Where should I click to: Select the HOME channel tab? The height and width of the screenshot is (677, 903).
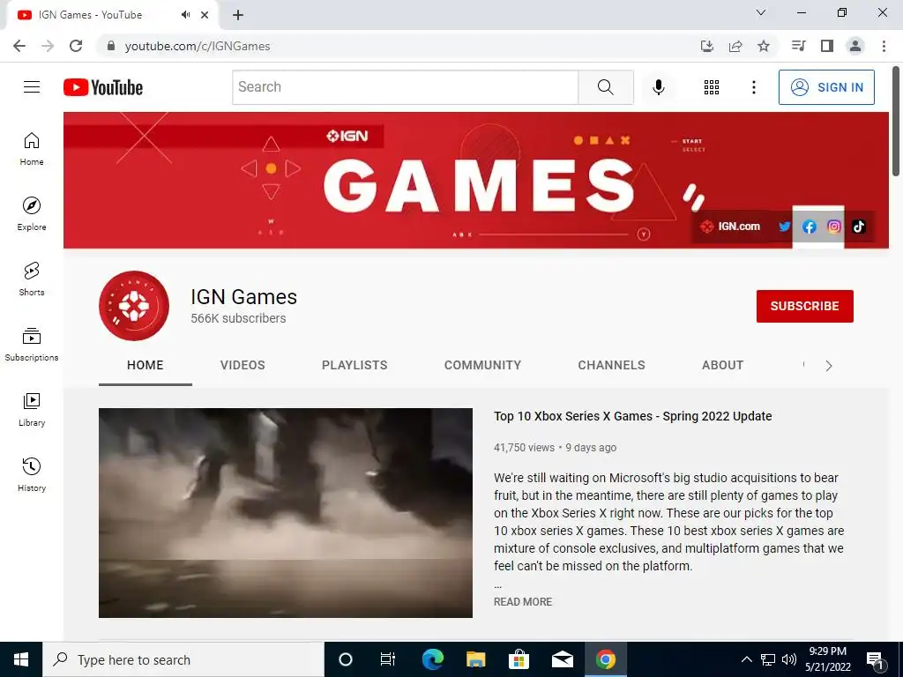click(x=146, y=365)
